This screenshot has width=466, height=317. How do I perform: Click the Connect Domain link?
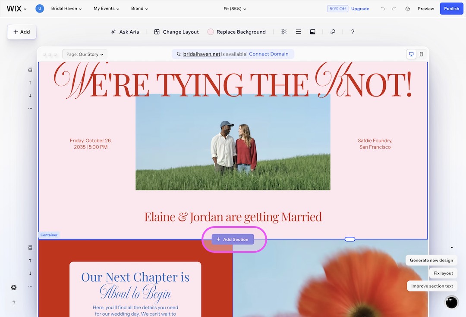coord(269,54)
